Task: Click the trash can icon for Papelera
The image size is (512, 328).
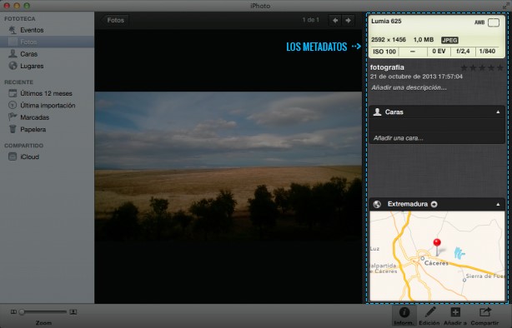Action: [x=13, y=129]
